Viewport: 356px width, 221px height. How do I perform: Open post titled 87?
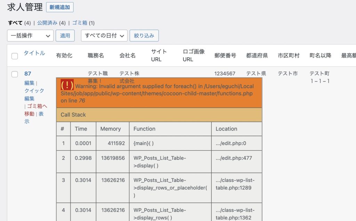click(x=28, y=74)
